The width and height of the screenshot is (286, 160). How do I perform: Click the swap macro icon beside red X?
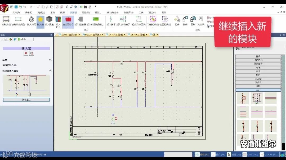(32, 53)
